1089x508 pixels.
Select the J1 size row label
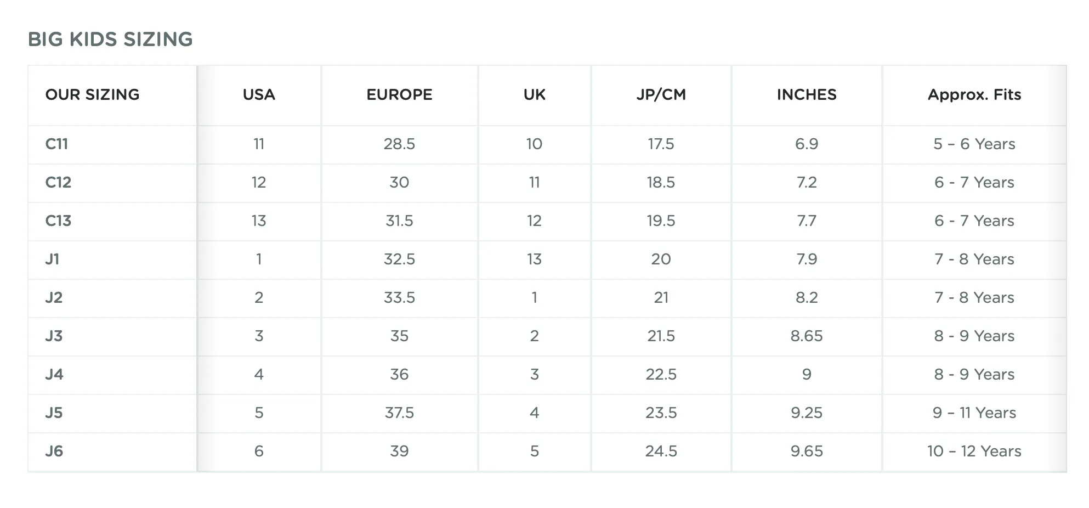[x=52, y=259]
